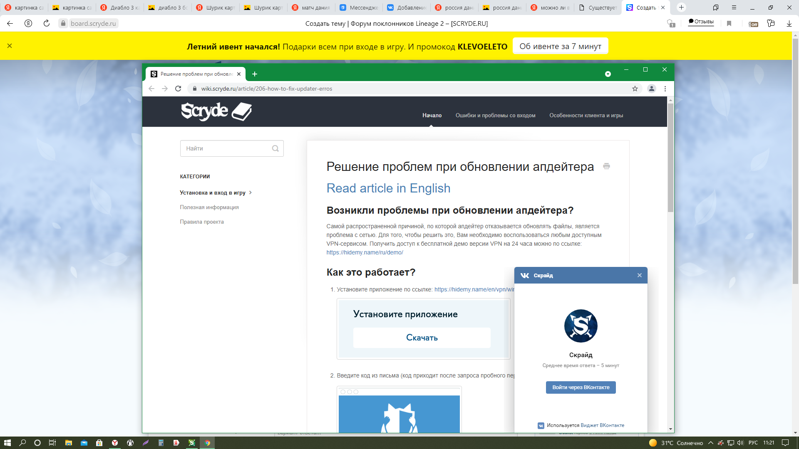Open Chrome tab search dropdown arrow
The image size is (799, 449).
(608, 74)
